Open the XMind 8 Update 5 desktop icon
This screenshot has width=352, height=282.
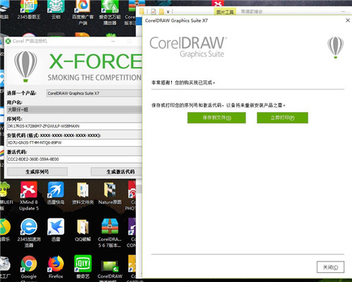[x=29, y=195]
